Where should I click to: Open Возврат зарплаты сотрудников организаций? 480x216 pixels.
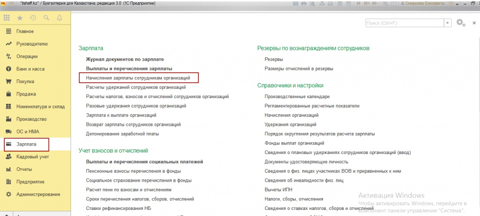(x=134, y=124)
